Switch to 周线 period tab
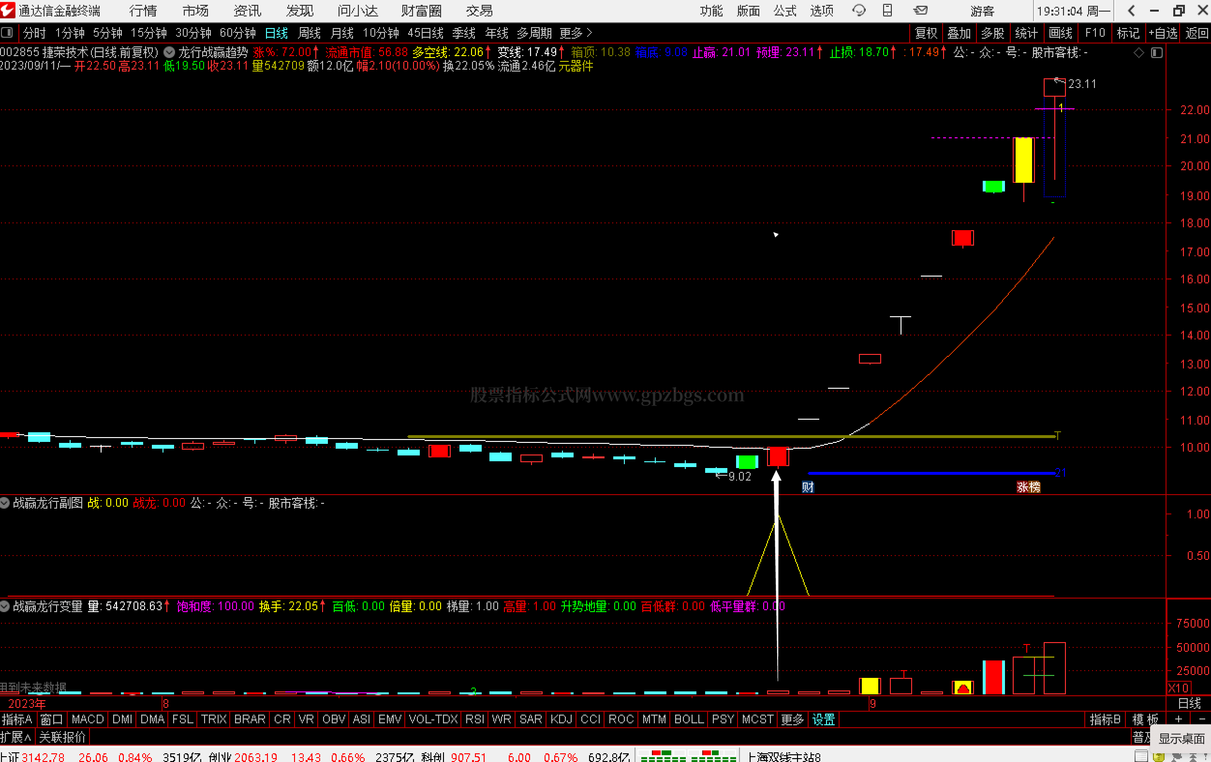1211x762 pixels. [x=310, y=33]
